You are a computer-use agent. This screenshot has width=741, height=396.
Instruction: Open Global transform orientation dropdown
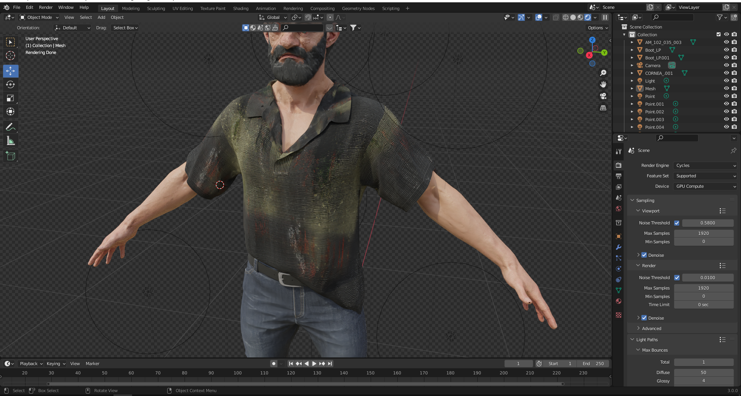(x=273, y=17)
